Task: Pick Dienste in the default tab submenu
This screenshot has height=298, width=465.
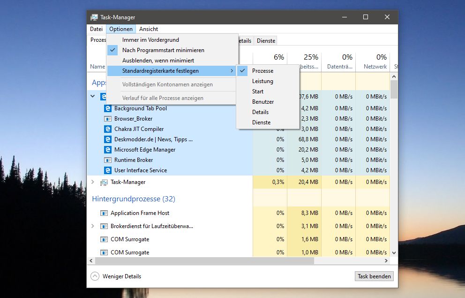Action: coord(268,122)
